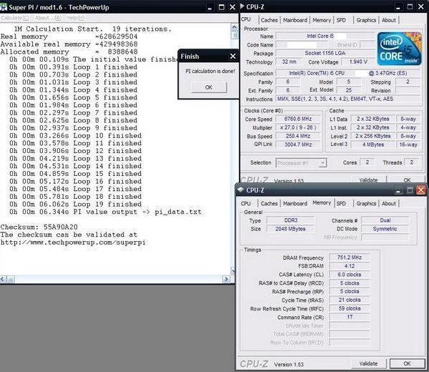Minimize the lower CPU-Z window

coord(398,190)
